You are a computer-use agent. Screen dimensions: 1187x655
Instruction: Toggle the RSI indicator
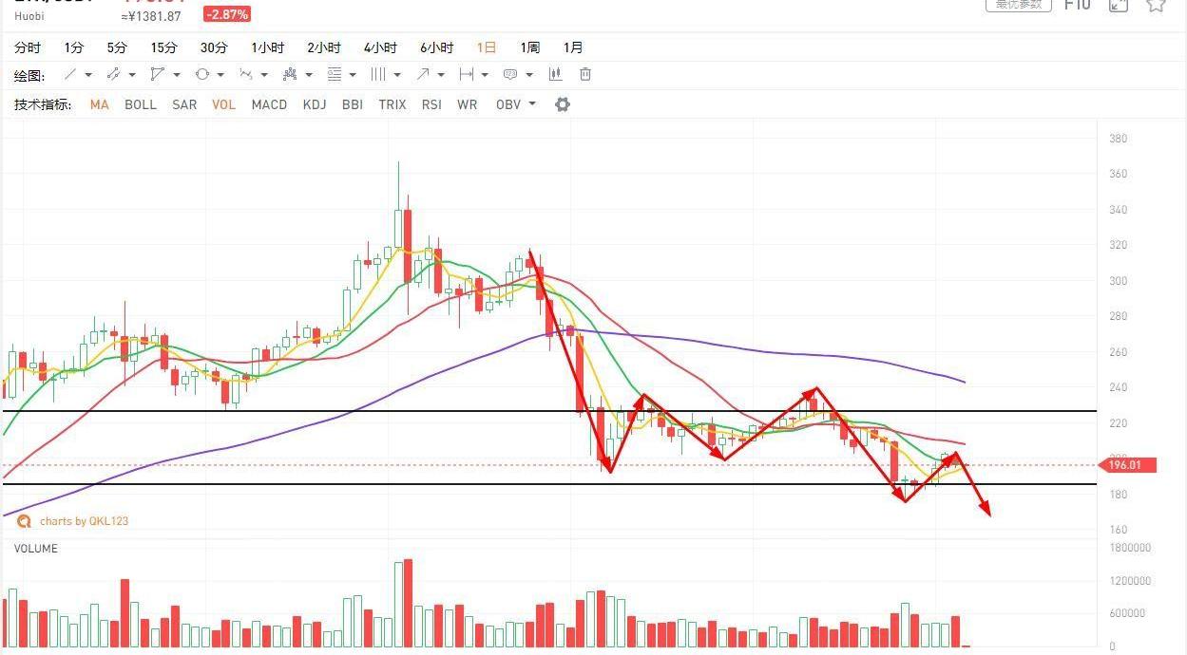pos(431,104)
